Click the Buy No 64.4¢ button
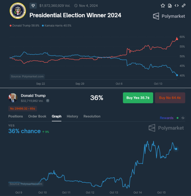Viewport: 191px width, 196px height. click(x=170, y=98)
